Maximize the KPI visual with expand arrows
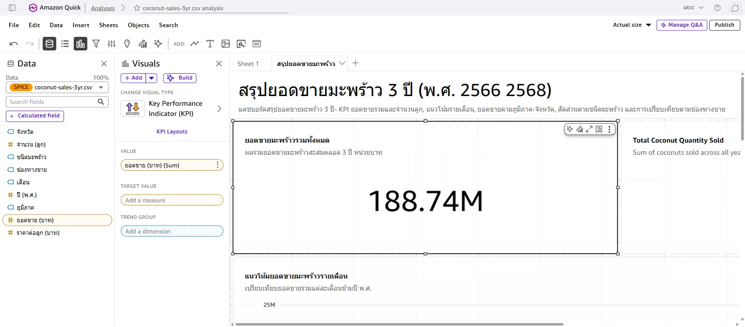The width and height of the screenshot is (745, 327). pyautogui.click(x=589, y=129)
